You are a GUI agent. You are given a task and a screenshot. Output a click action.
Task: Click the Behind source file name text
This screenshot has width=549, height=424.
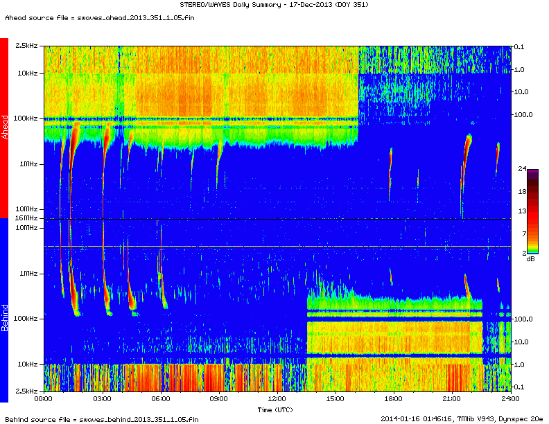[x=101, y=419]
